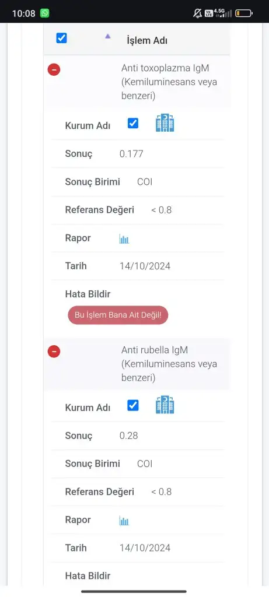Open hospital building icon for toxoplazma result
Viewport: 269px width, 597px height.
165,122
